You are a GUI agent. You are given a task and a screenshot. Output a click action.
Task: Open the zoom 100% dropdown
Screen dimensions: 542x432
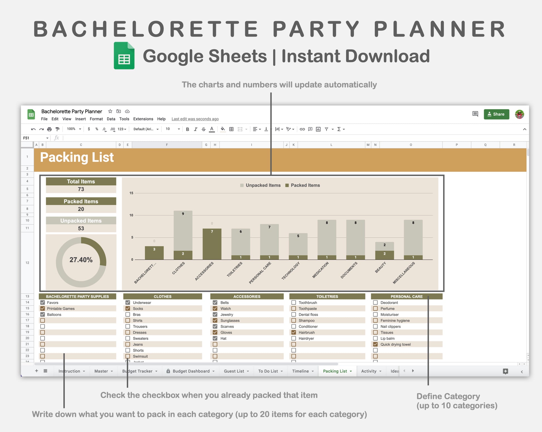coord(74,129)
